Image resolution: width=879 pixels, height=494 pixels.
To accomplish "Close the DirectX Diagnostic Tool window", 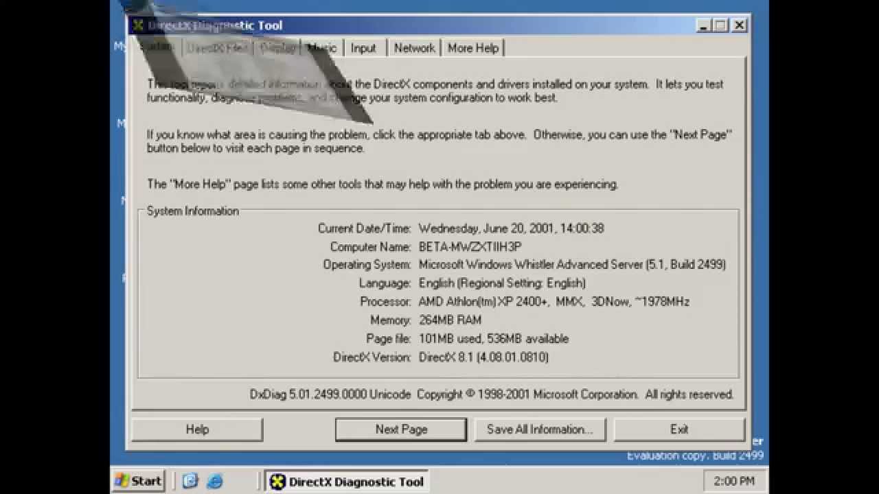I will (x=739, y=25).
